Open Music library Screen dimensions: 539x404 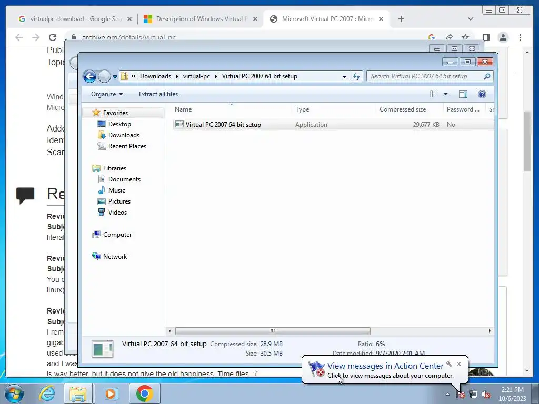[x=116, y=190]
